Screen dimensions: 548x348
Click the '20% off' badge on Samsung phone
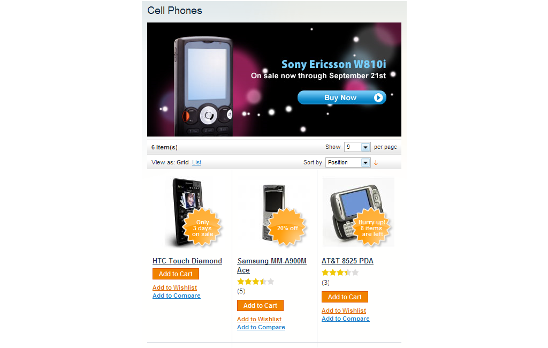pos(287,228)
